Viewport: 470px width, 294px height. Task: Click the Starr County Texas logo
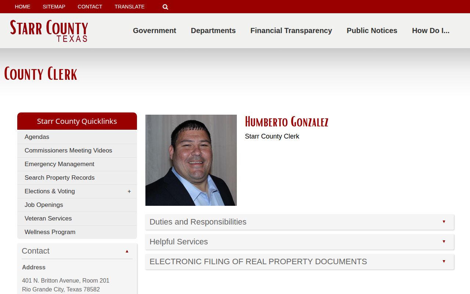point(49,31)
